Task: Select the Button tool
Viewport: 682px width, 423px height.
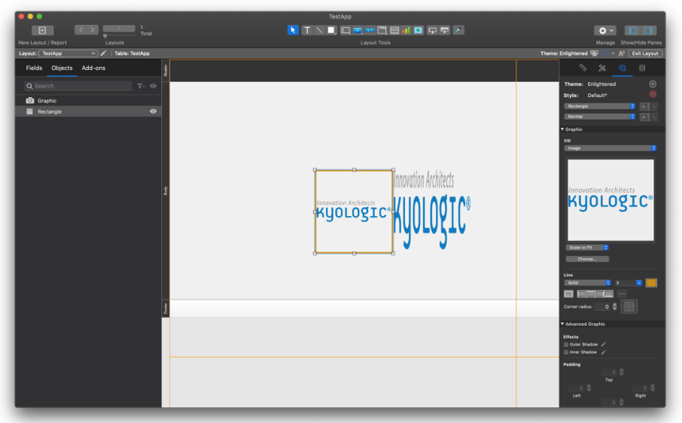Action: coord(358,30)
